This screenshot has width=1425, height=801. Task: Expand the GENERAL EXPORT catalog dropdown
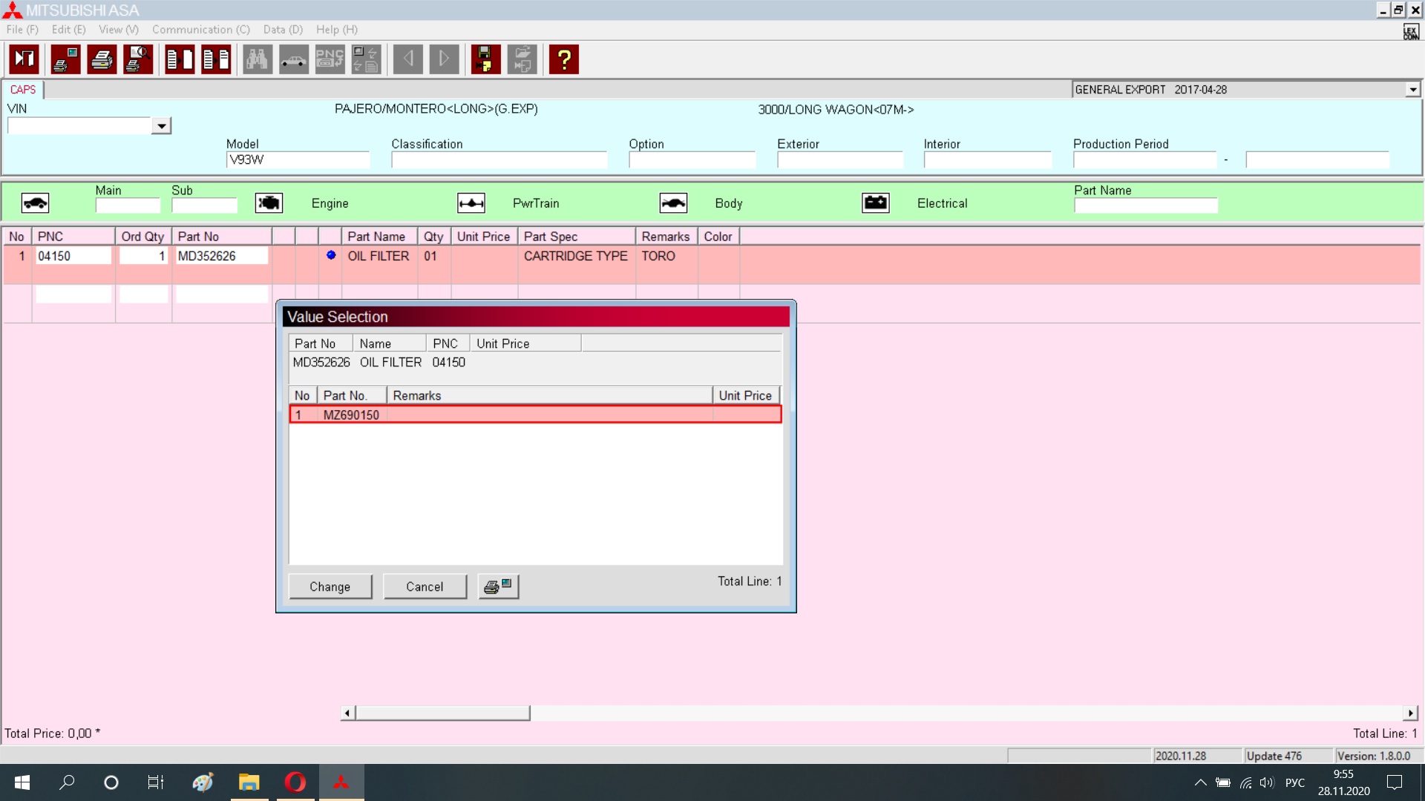point(1412,90)
